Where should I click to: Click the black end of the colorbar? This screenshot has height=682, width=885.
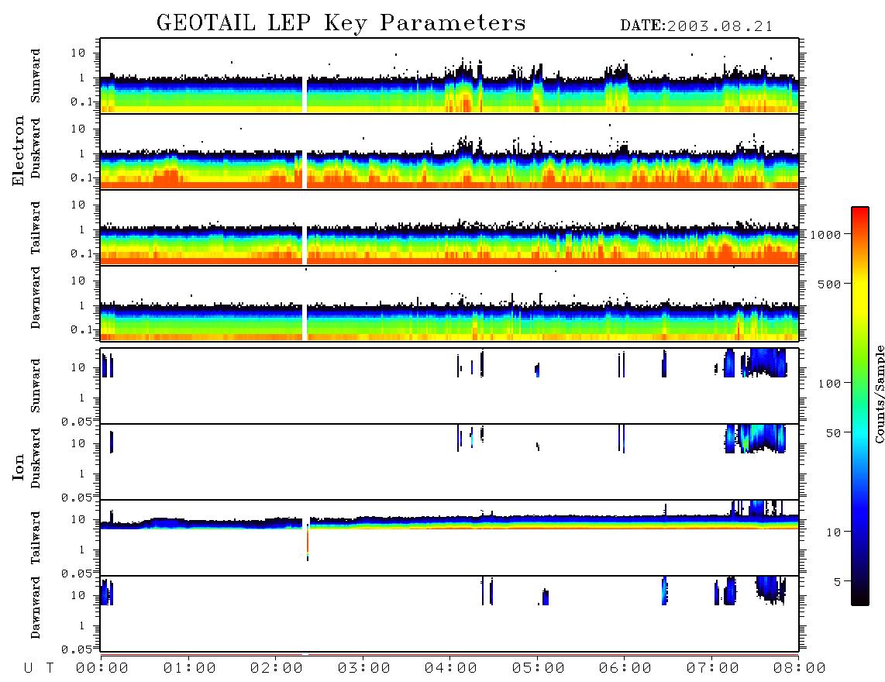(x=860, y=596)
